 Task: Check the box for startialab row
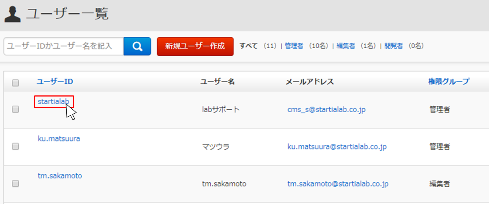pos(15,109)
